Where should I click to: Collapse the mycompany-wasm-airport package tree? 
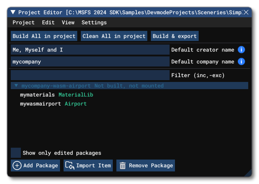[16, 86]
